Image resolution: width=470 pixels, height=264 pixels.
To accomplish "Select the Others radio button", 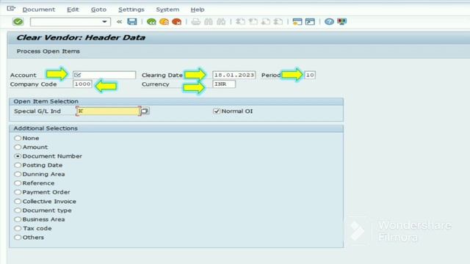I will tap(18, 237).
